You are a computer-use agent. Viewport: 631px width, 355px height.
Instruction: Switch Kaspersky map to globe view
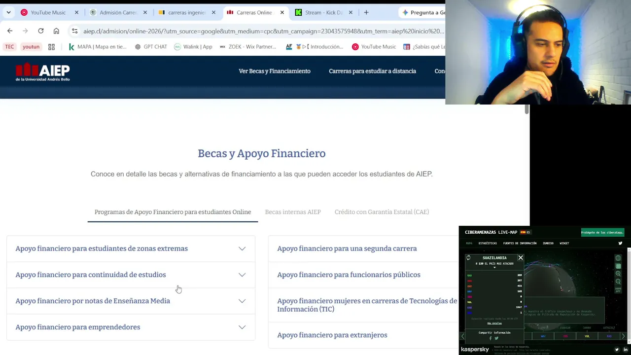tap(618, 258)
